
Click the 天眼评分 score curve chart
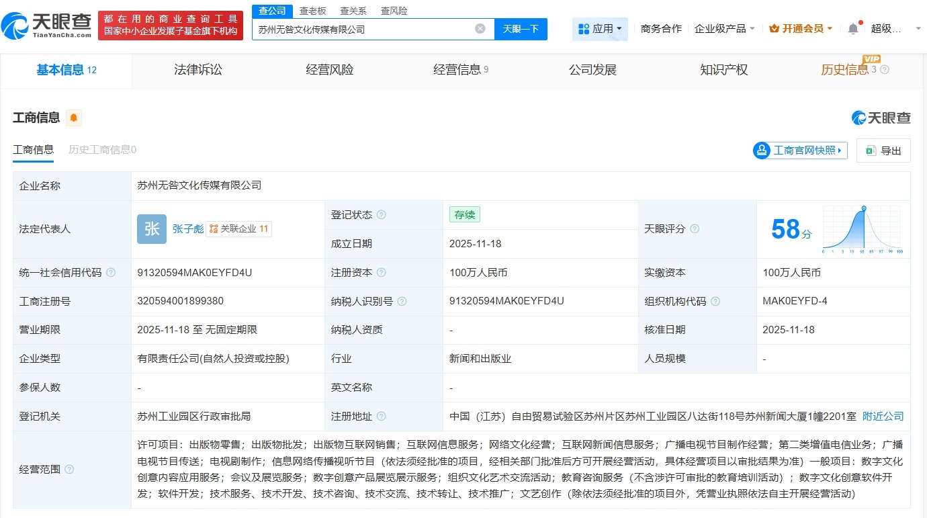point(862,229)
